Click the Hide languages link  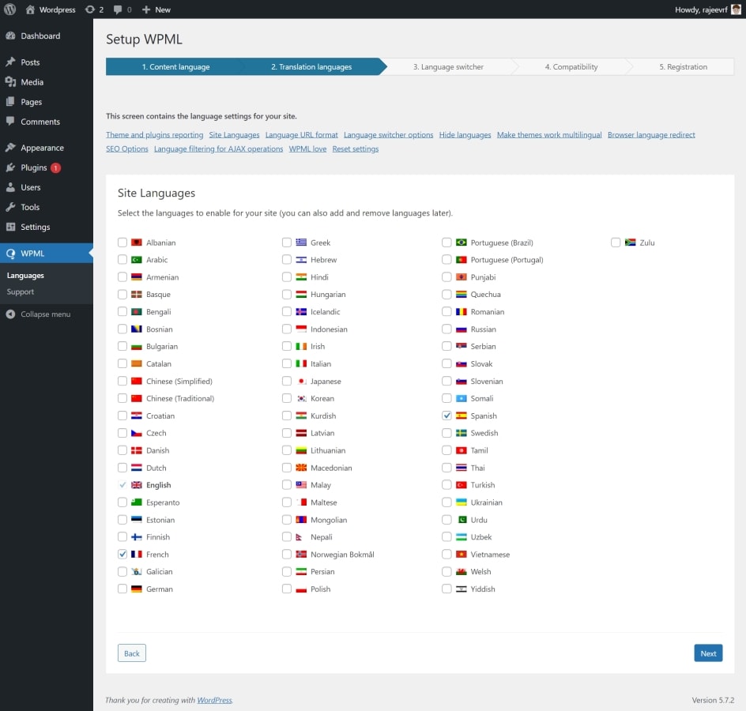coord(465,135)
